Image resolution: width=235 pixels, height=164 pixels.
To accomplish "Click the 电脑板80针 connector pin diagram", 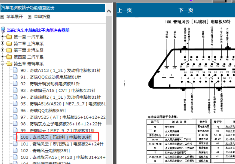I will [192, 70].
